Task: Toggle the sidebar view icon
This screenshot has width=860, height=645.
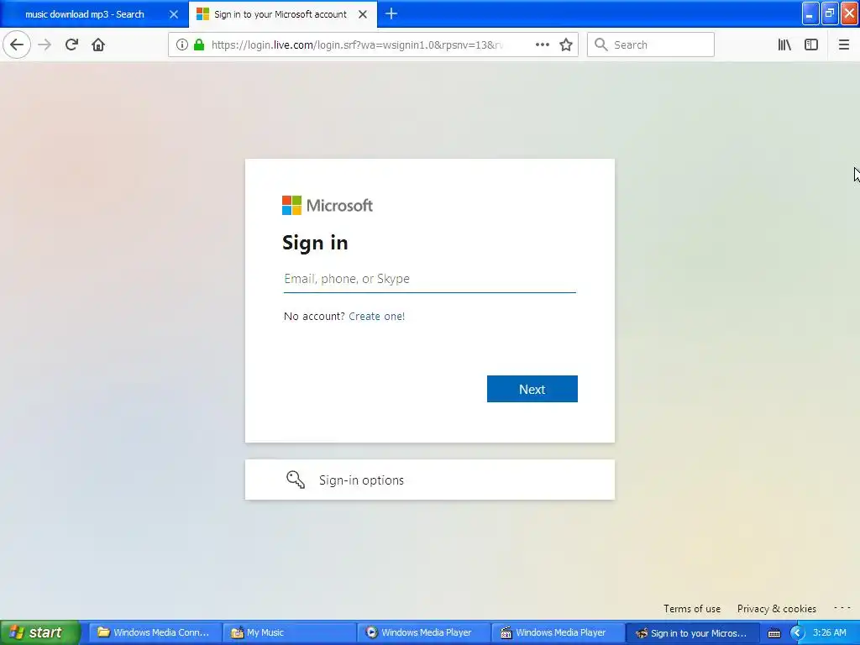Action: pos(811,45)
